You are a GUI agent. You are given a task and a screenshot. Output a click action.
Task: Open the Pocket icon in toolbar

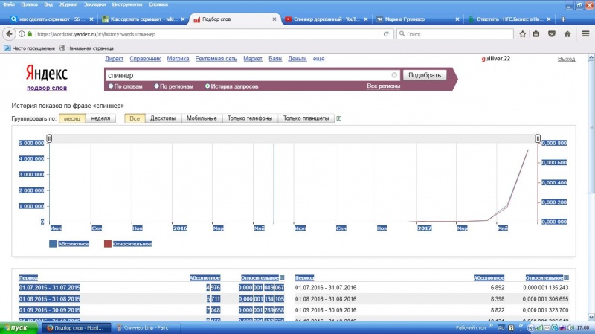(552, 34)
